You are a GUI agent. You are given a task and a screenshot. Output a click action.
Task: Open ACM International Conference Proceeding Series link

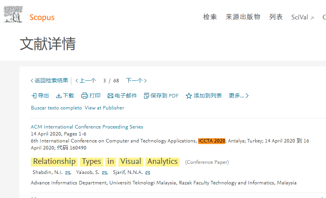pos(87,127)
